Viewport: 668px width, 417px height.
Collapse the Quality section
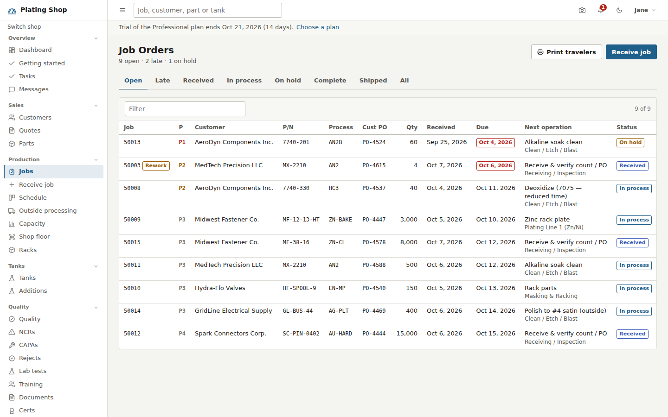[53, 307]
